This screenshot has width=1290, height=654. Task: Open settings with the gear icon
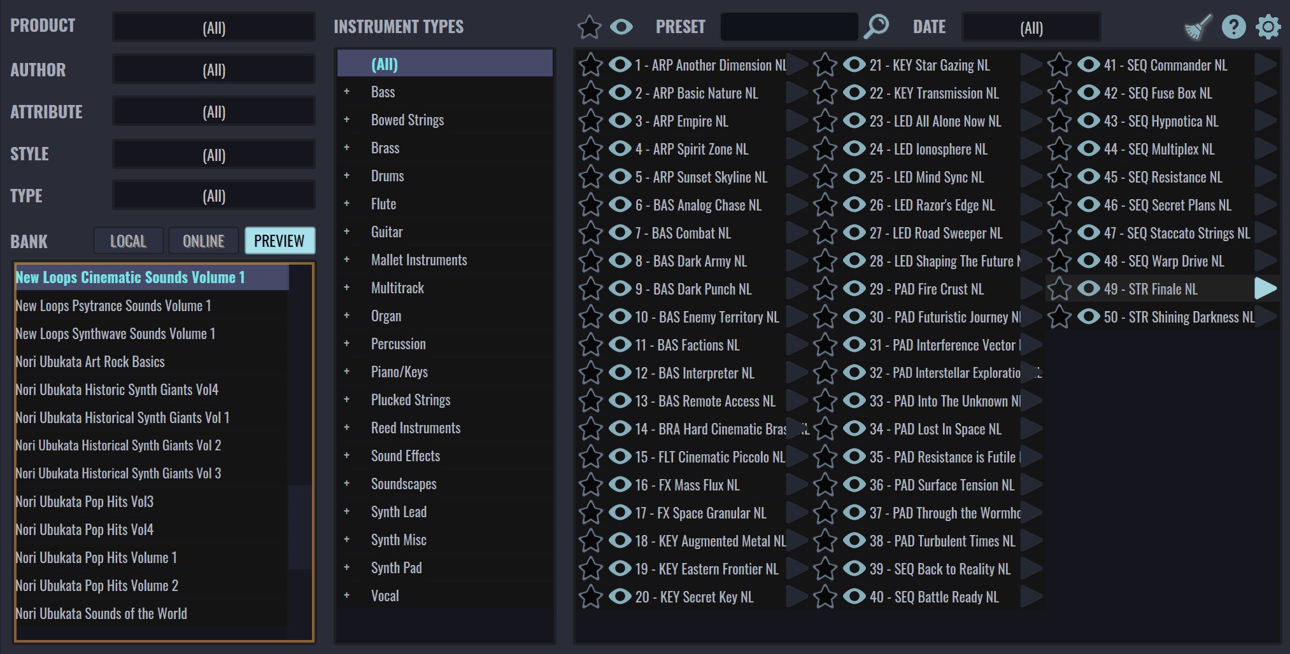pyautogui.click(x=1268, y=27)
